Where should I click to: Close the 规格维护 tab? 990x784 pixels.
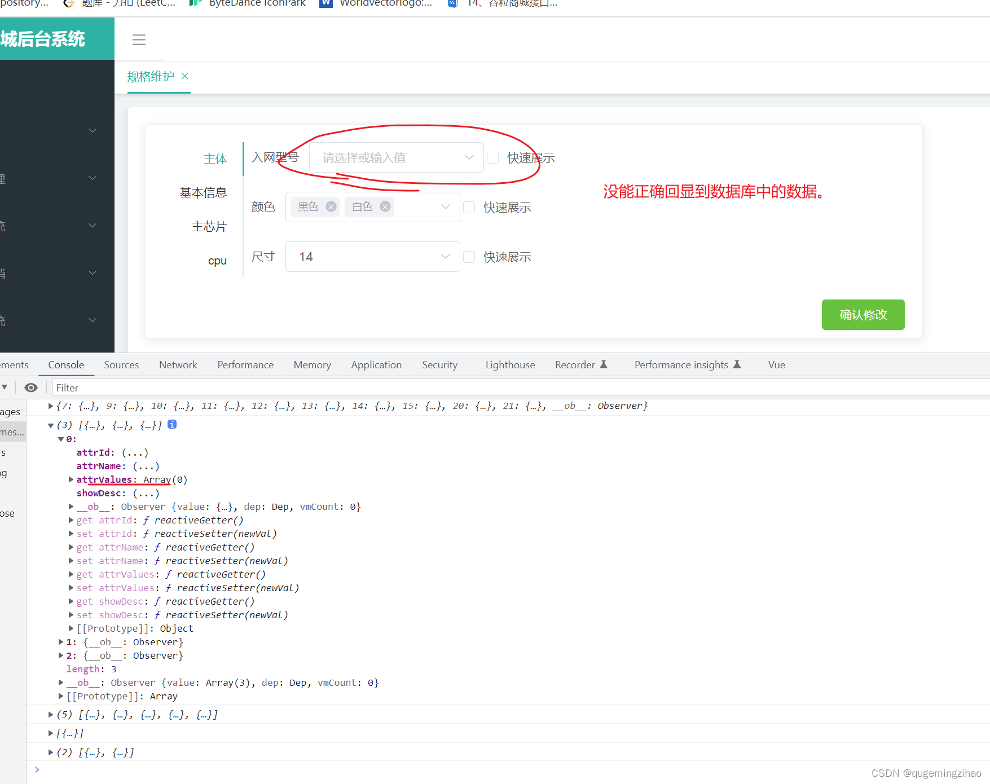tap(184, 76)
